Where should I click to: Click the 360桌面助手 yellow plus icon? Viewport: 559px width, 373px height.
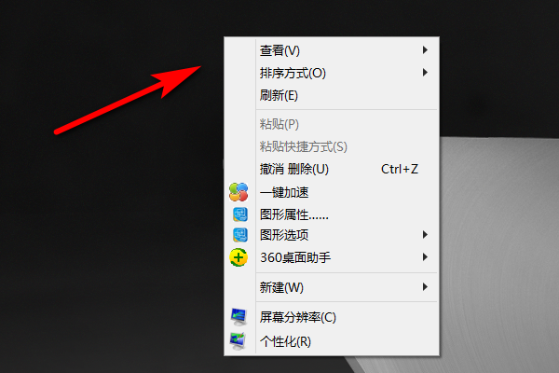239,257
